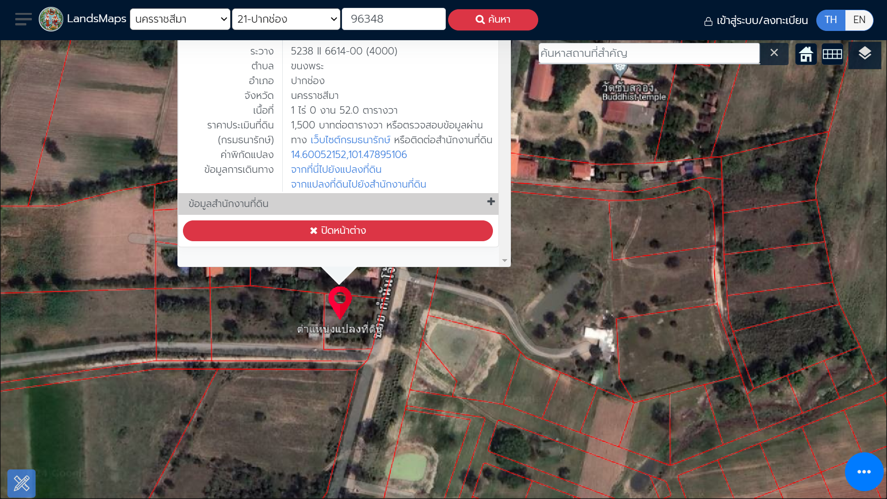This screenshot has height=499, width=887.
Task: Click the parcel number input field
Action: coord(393,19)
